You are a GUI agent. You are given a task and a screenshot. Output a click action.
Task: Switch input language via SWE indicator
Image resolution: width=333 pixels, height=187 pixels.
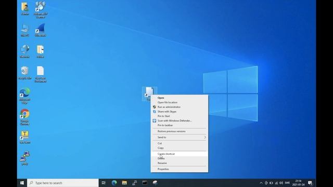click(287, 183)
